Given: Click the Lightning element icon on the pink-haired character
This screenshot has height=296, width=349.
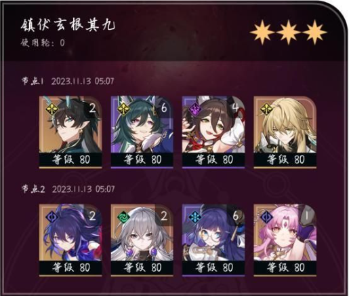Looking at the screenshot, I should point(266,217).
